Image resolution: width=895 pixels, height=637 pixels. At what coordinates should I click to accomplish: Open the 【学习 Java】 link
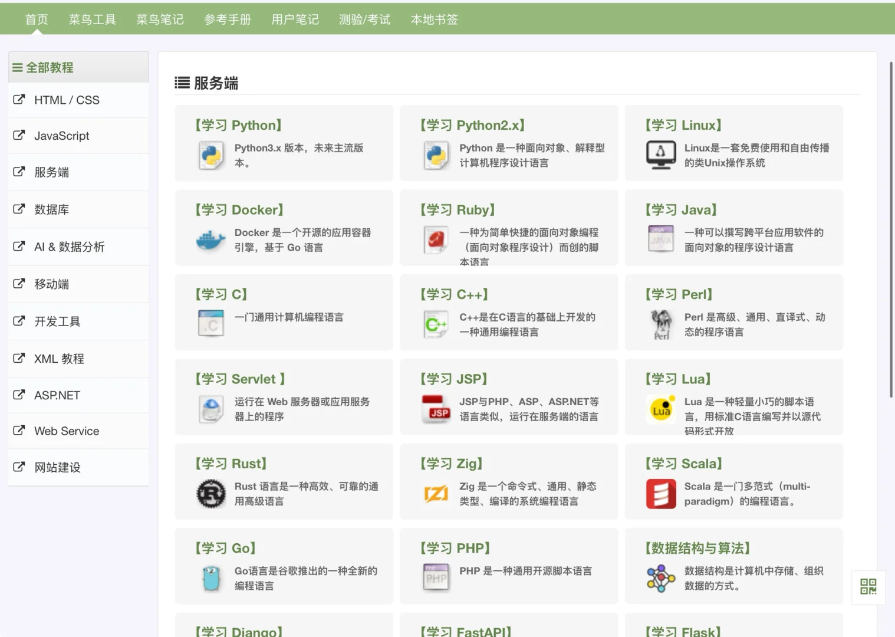680,209
